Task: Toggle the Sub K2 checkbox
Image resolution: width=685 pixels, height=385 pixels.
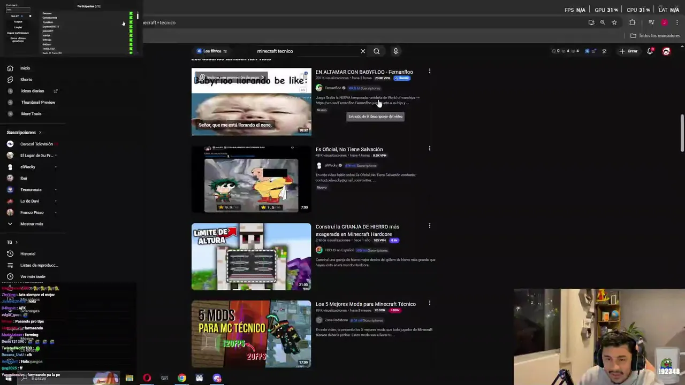Action: click(x=30, y=16)
